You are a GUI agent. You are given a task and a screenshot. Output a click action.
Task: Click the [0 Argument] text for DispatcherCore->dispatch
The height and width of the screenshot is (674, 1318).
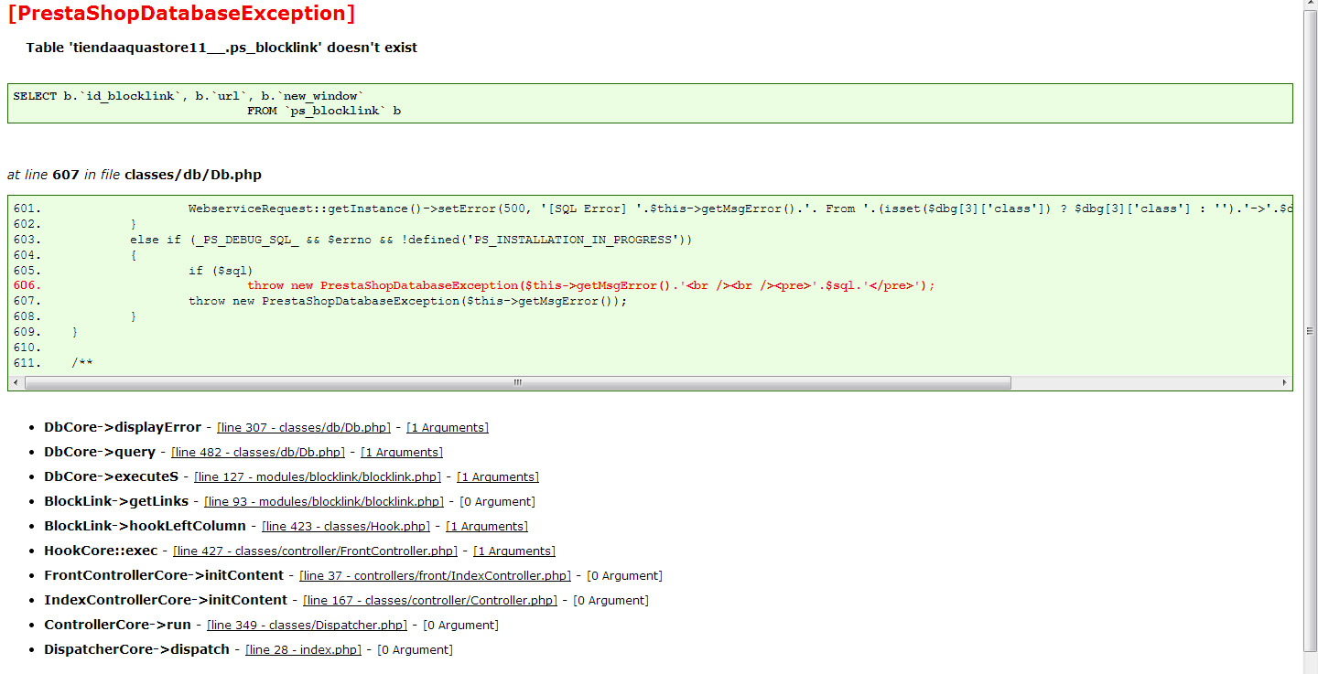416,650
